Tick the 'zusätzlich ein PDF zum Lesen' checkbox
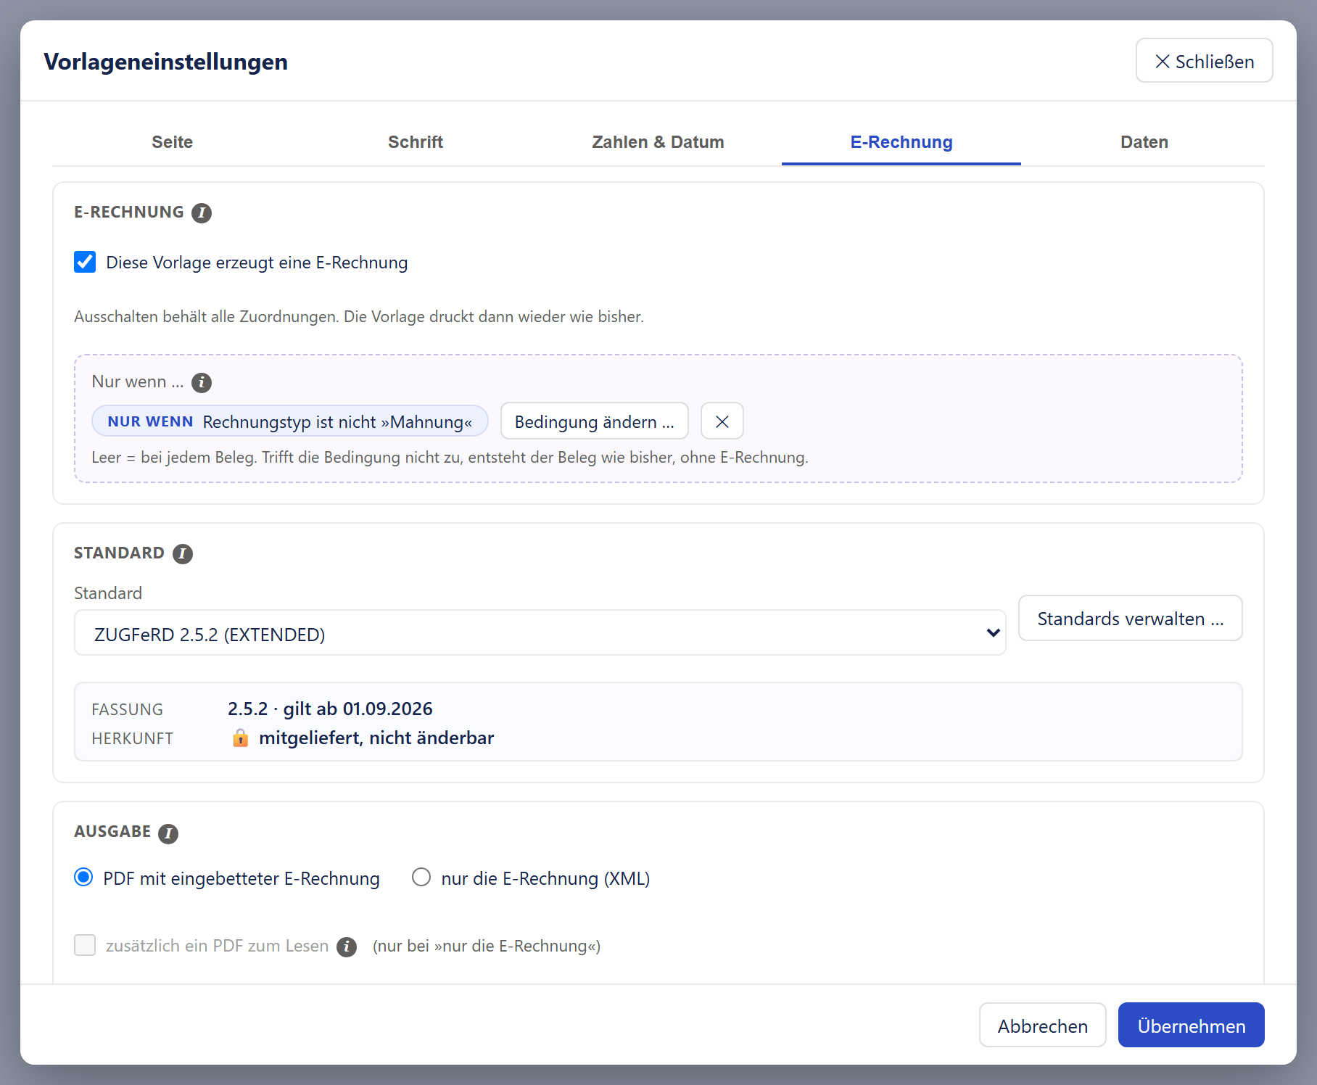The width and height of the screenshot is (1317, 1085). (85, 945)
